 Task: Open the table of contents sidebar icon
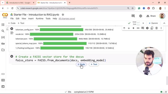3,25
